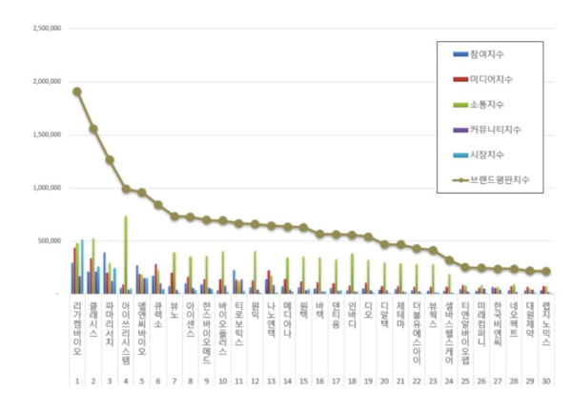The image size is (572, 413).
Task: Select the 클래시스 category label
Action: coord(93,317)
